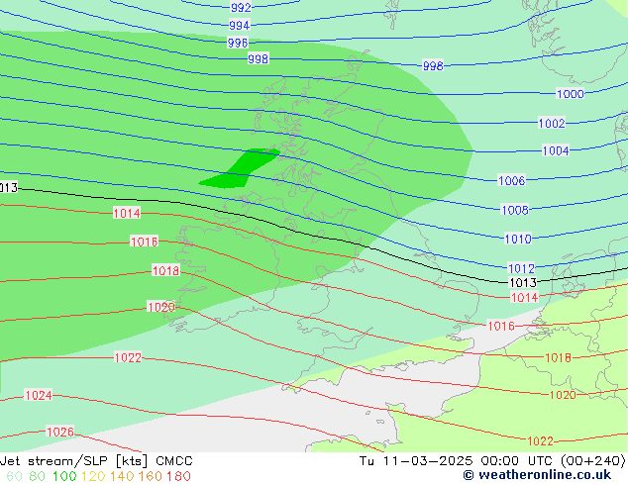Click the red 1026 isobar label

[60, 432]
